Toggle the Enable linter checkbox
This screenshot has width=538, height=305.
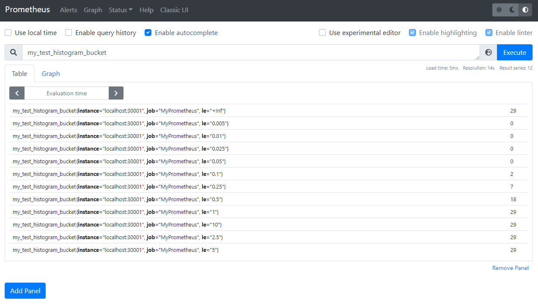pyautogui.click(x=489, y=32)
